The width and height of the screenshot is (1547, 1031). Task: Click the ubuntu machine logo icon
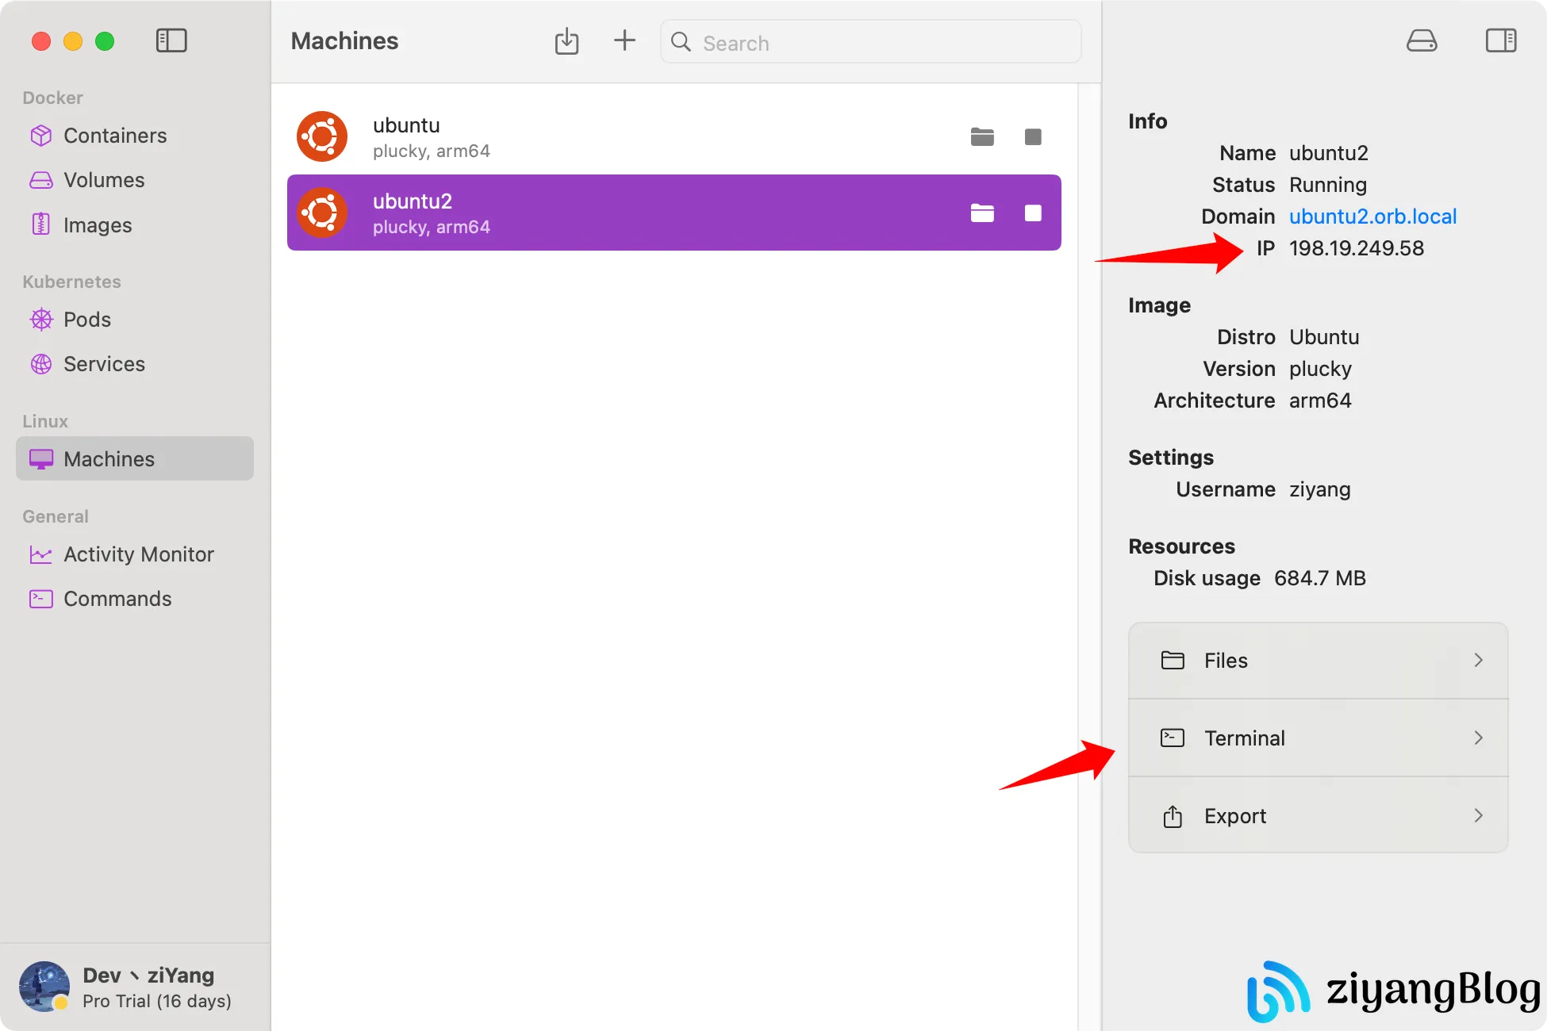pyautogui.click(x=322, y=136)
